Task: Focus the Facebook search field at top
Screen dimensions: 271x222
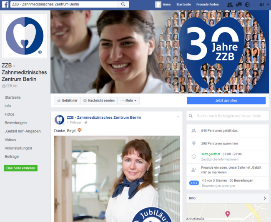Action: click(64, 4)
